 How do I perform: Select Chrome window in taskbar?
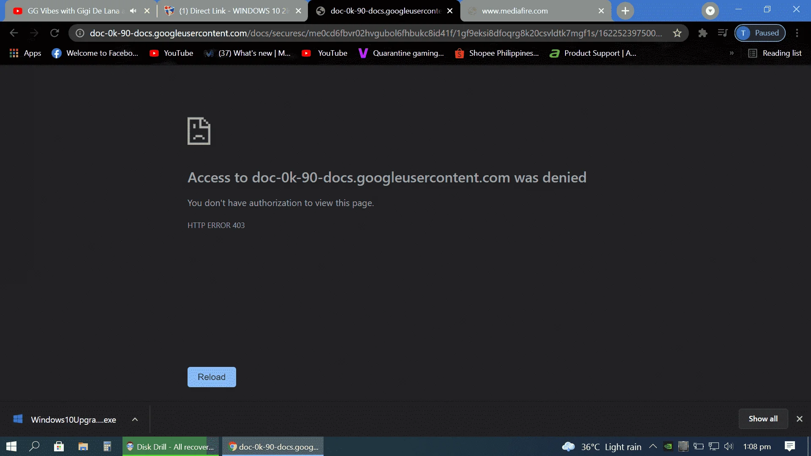tap(273, 447)
